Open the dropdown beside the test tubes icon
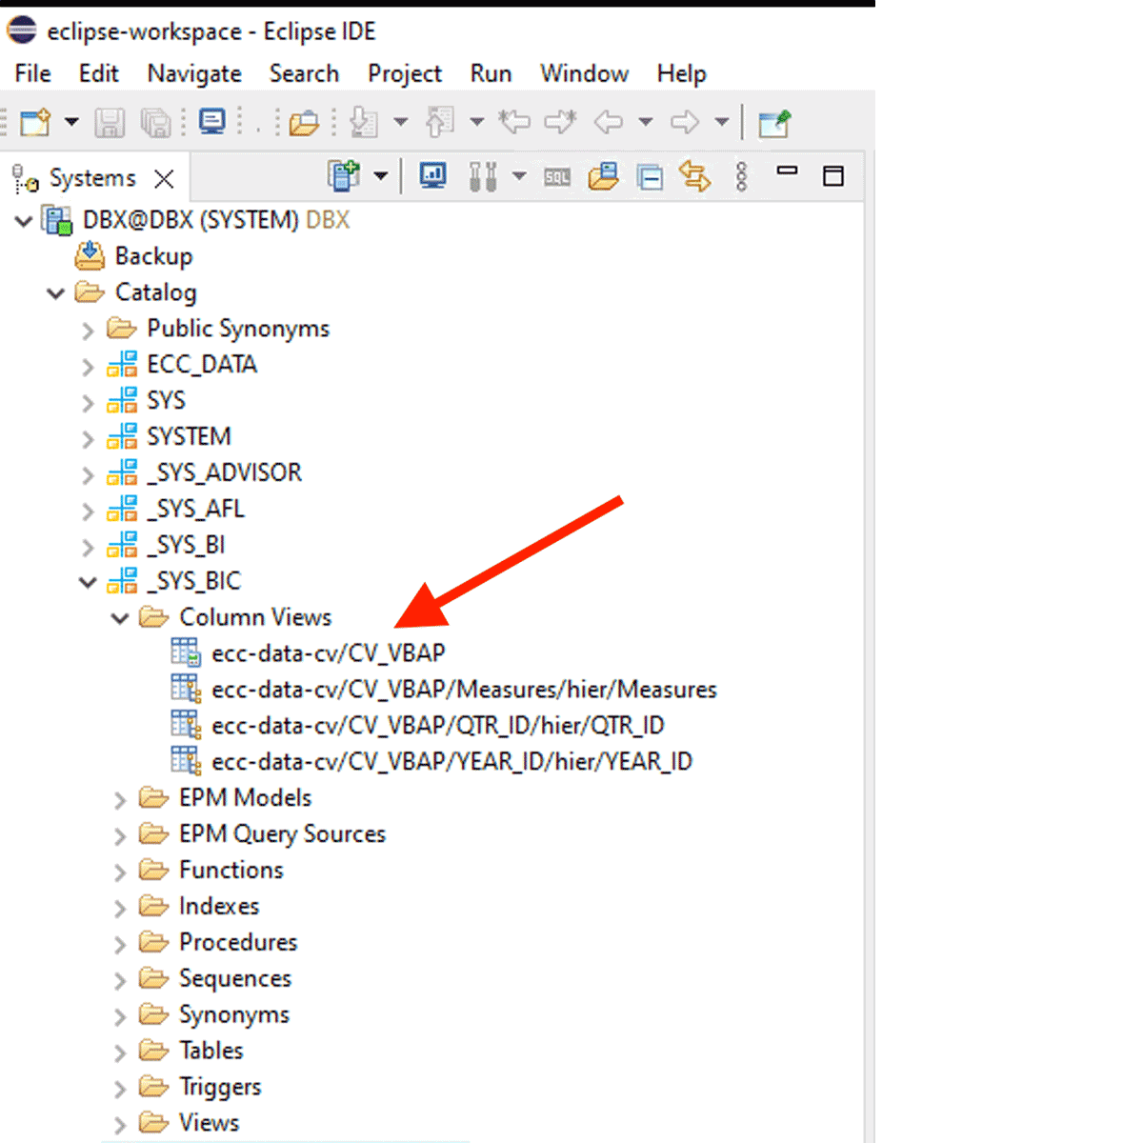This screenshot has height=1143, width=1143. 519,176
